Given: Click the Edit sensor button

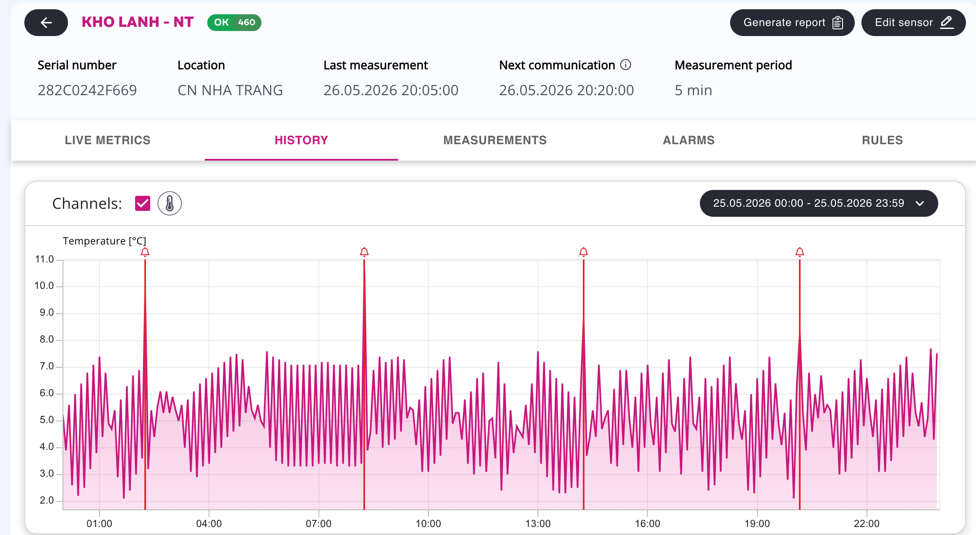Looking at the screenshot, I should point(913,23).
